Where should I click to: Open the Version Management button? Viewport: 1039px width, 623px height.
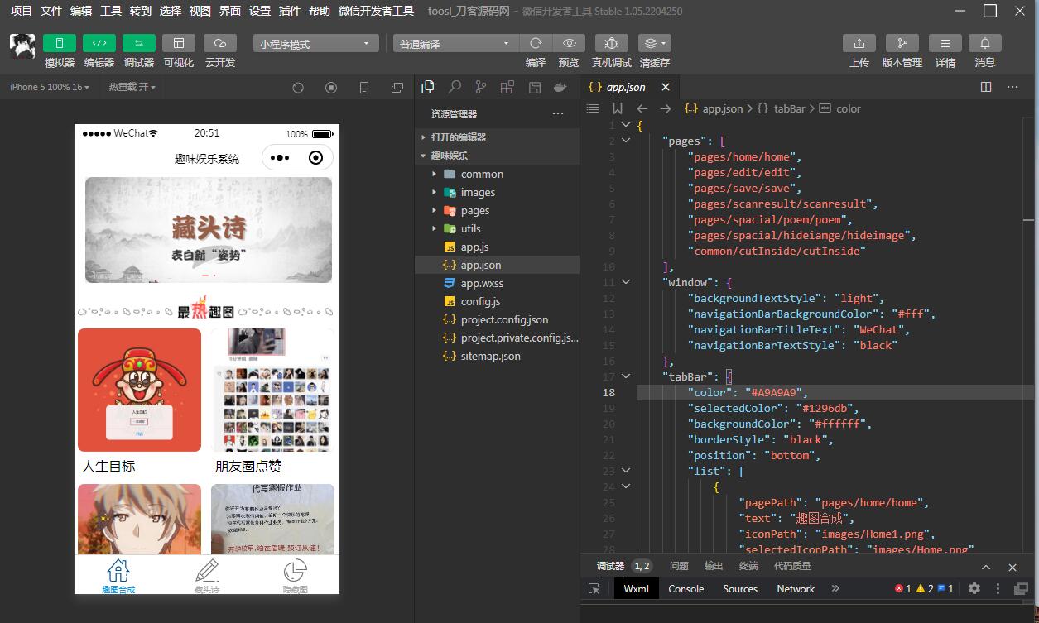[x=902, y=43]
